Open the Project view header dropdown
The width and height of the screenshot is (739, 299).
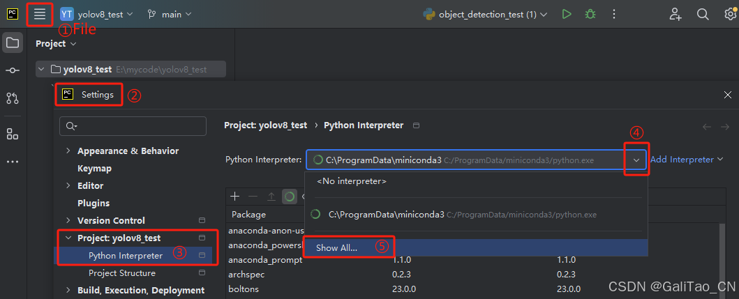click(x=56, y=44)
